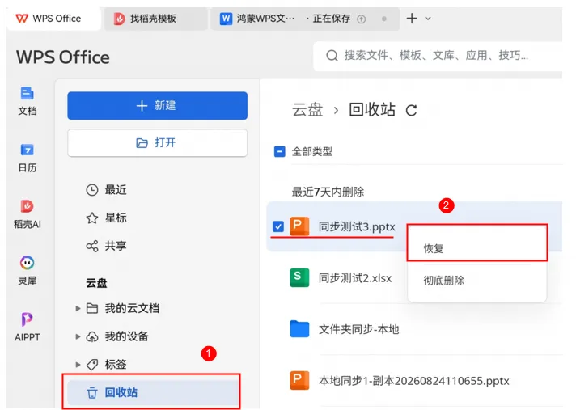The height and width of the screenshot is (410, 576).
Task: Click the 标签 label
Action: tap(116, 364)
